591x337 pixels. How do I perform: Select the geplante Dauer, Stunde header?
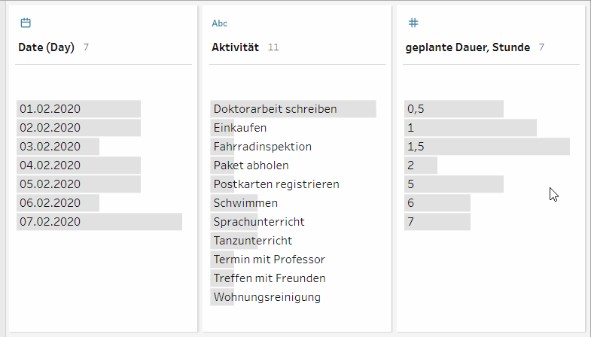pyautogui.click(x=468, y=47)
